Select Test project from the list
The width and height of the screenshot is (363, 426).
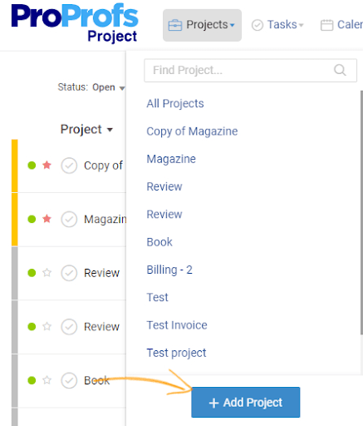(176, 353)
